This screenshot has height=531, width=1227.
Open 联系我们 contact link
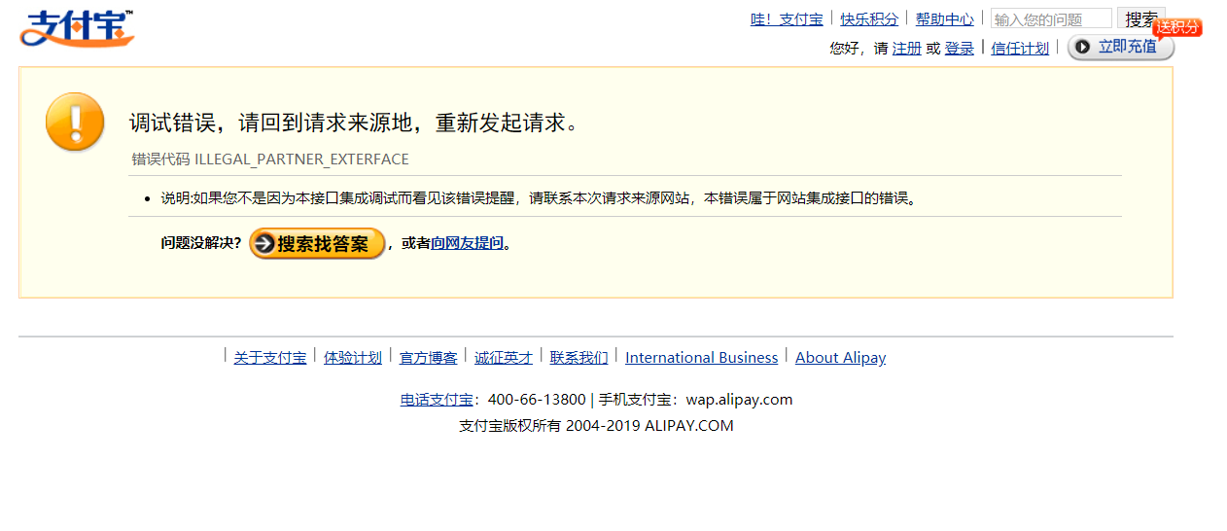(579, 358)
